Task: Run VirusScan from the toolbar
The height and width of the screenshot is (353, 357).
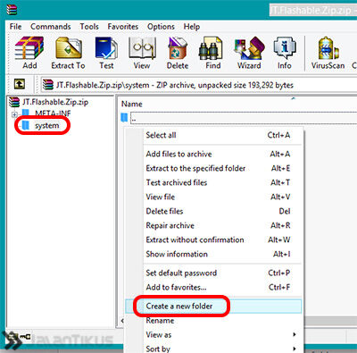Action: coord(328,53)
